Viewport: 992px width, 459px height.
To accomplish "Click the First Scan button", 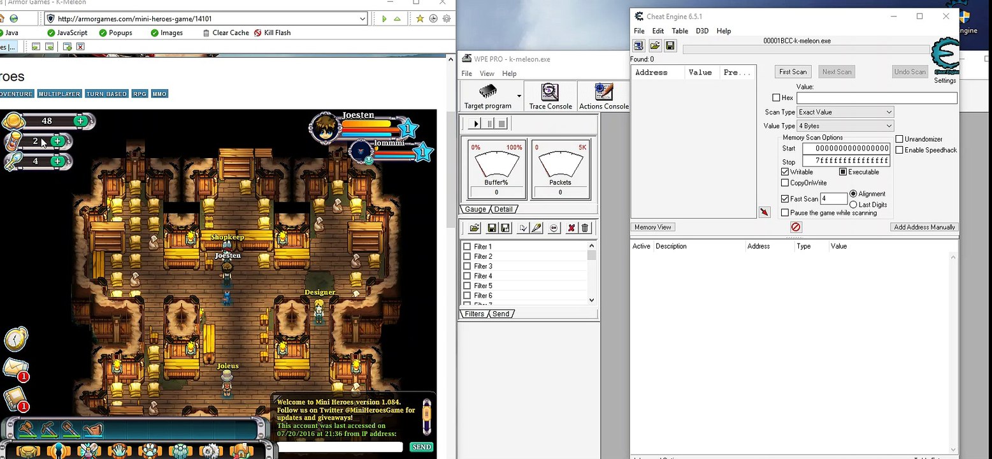I will 793,72.
